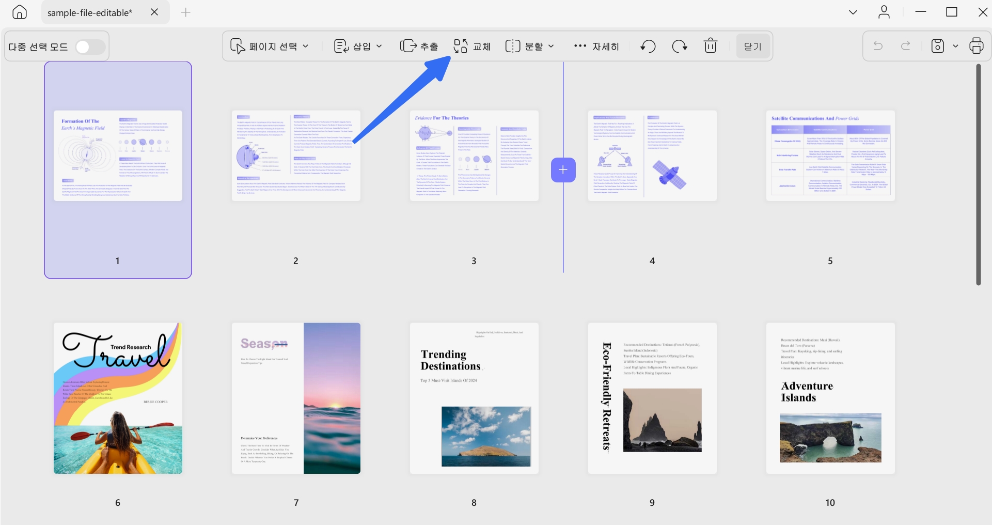Click the 닫기 button
This screenshot has height=525, width=992.
coord(753,47)
